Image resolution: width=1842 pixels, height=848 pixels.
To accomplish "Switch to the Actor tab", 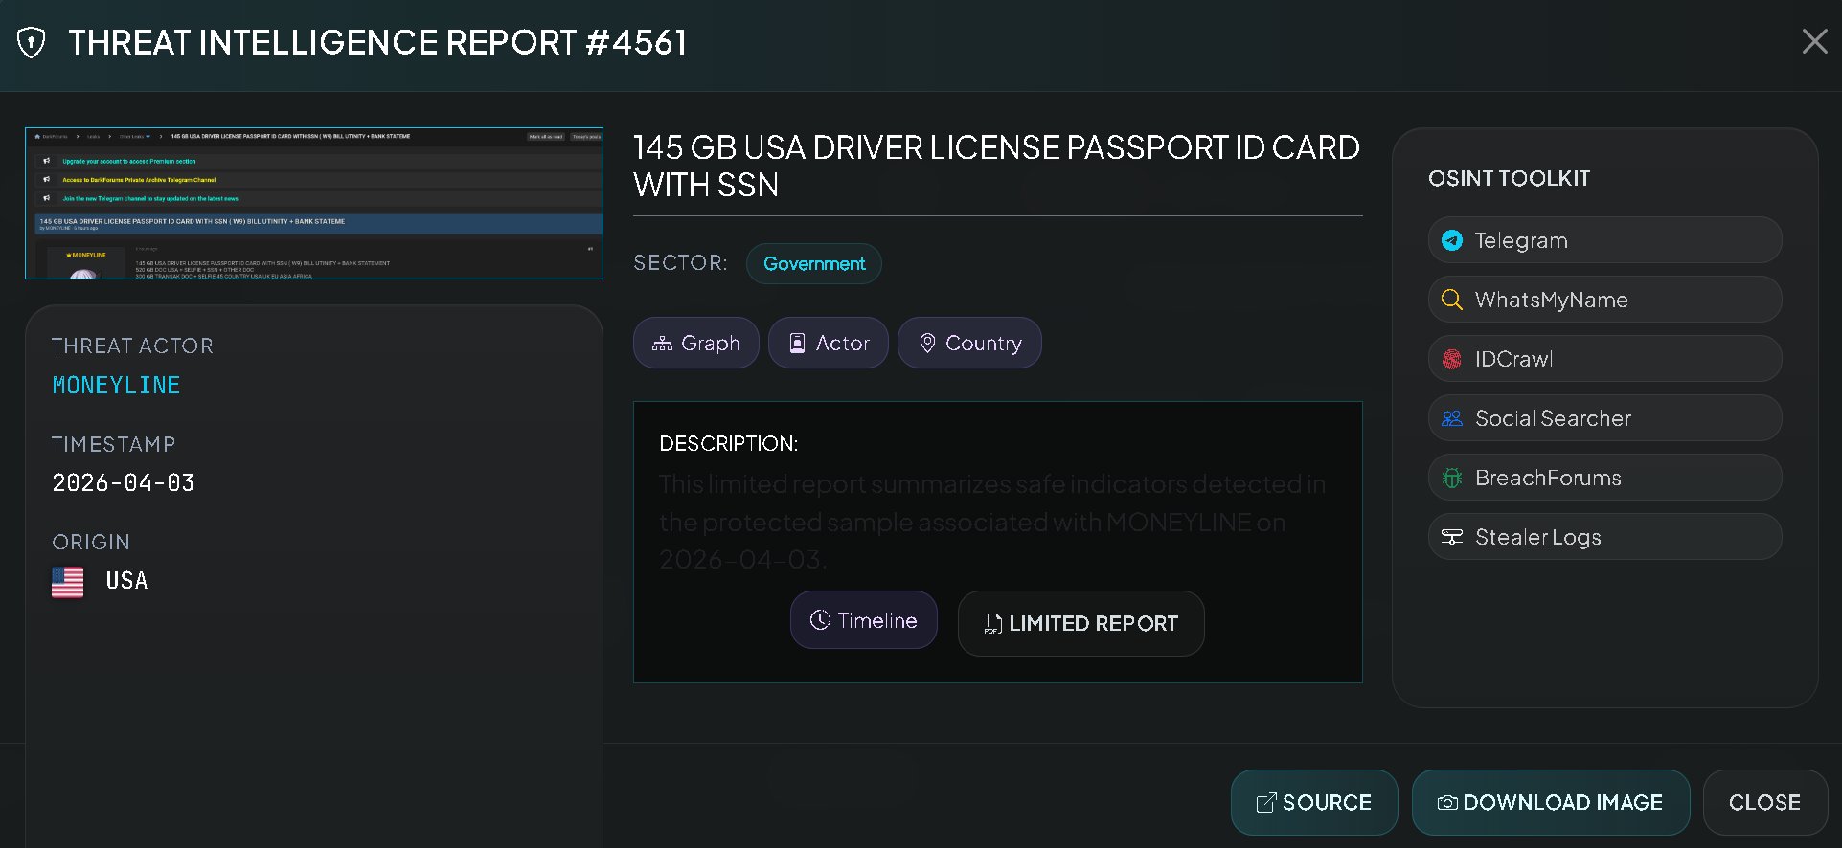I will 828,343.
